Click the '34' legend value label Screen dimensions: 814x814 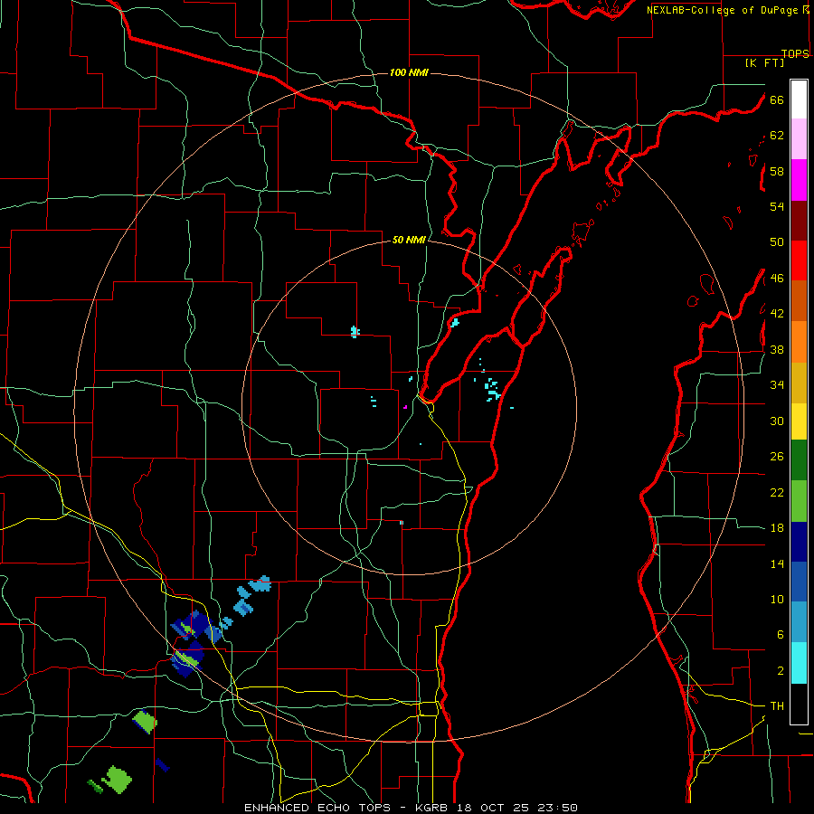777,385
